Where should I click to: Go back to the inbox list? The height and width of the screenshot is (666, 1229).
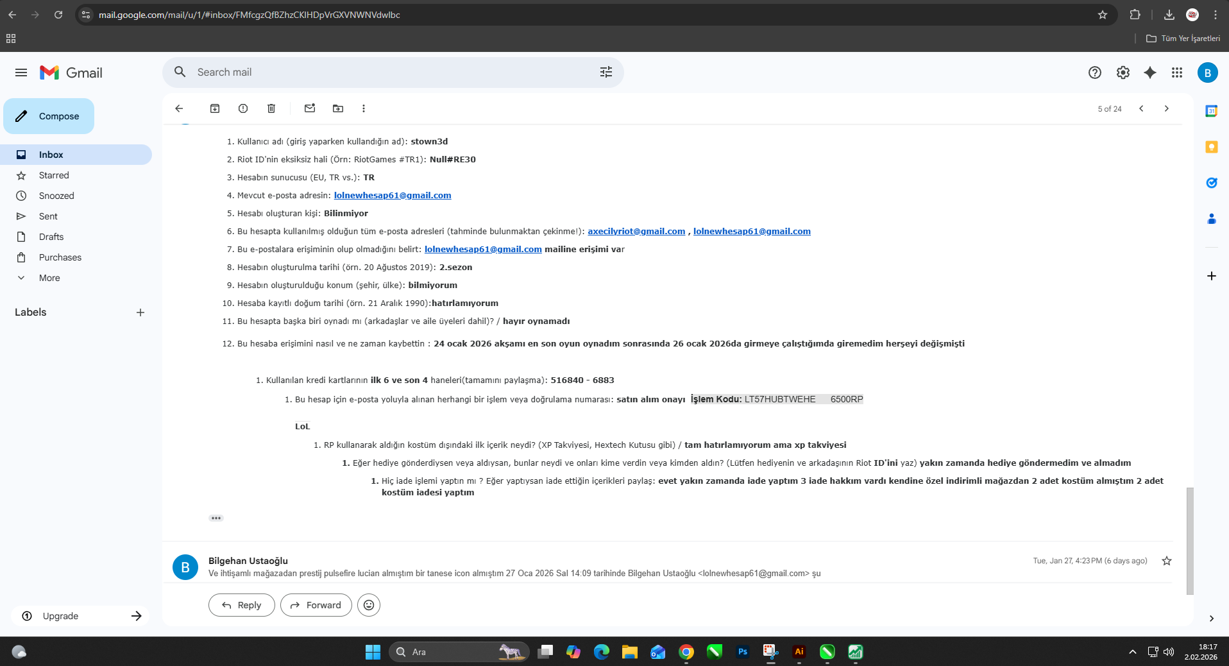pos(179,108)
